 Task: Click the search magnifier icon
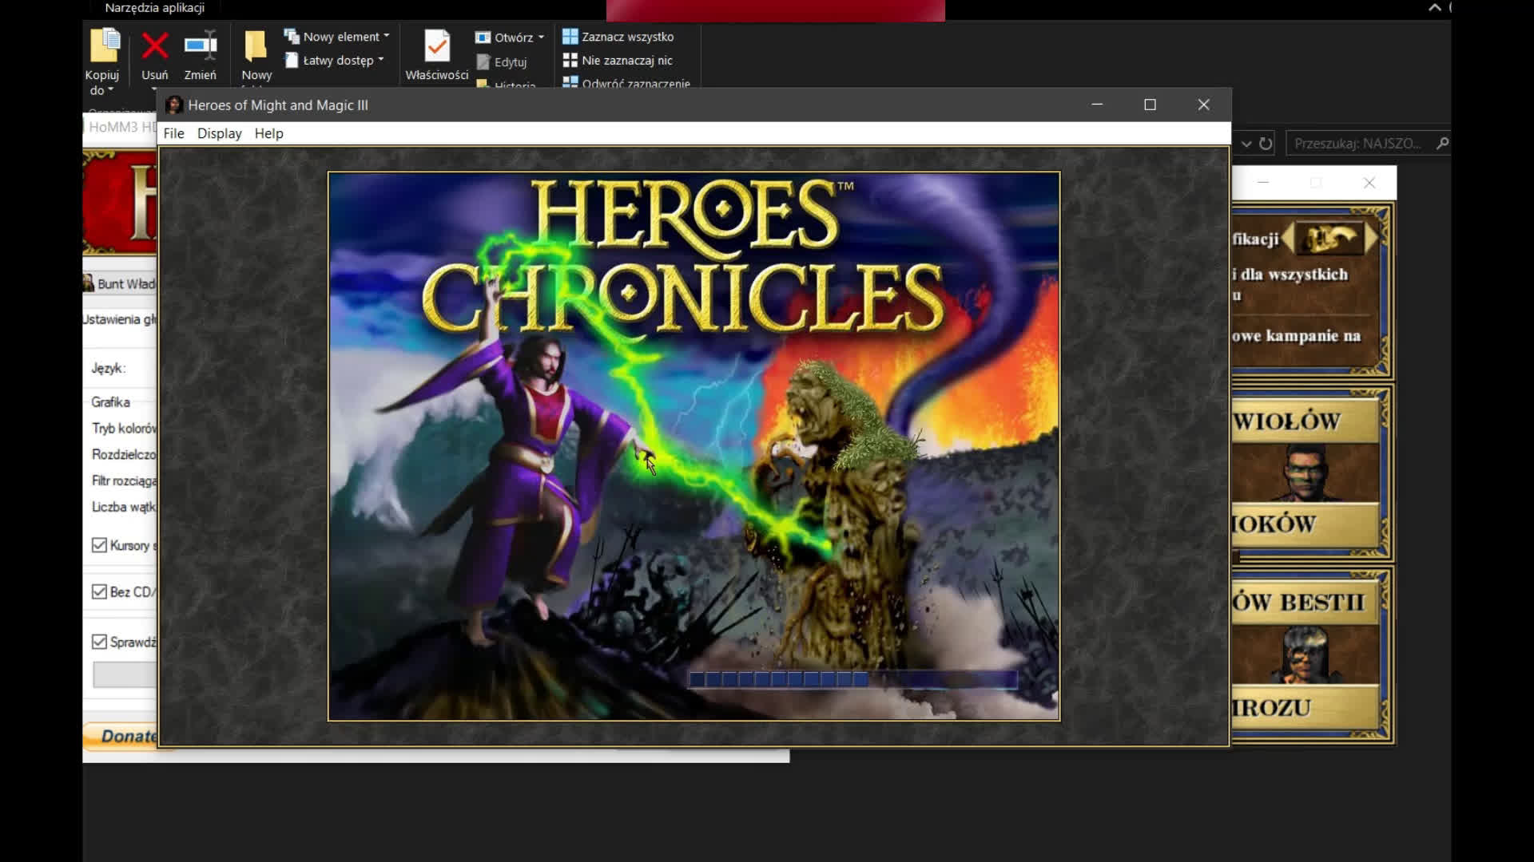click(1442, 144)
